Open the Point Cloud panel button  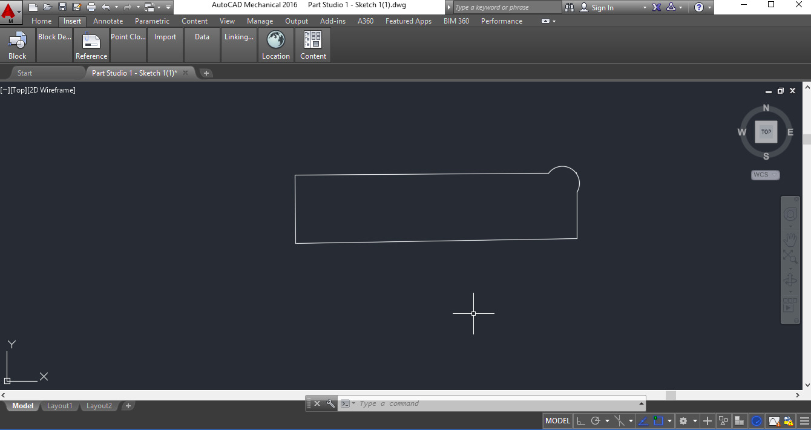[x=128, y=45]
